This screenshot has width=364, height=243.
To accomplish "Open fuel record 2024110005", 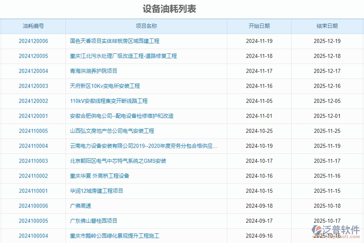I will (x=33, y=131).
